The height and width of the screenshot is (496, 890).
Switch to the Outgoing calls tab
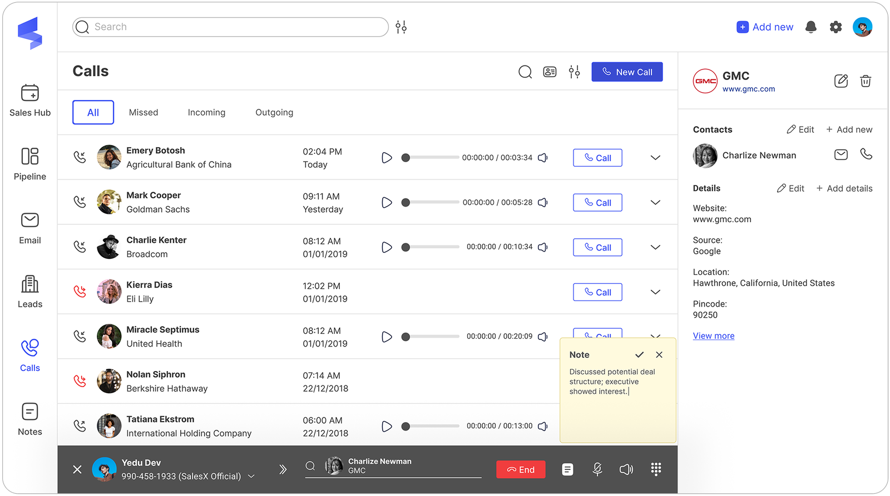(x=274, y=112)
